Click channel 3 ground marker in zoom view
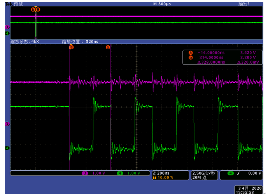This screenshot has height=194, width=268. [7, 124]
